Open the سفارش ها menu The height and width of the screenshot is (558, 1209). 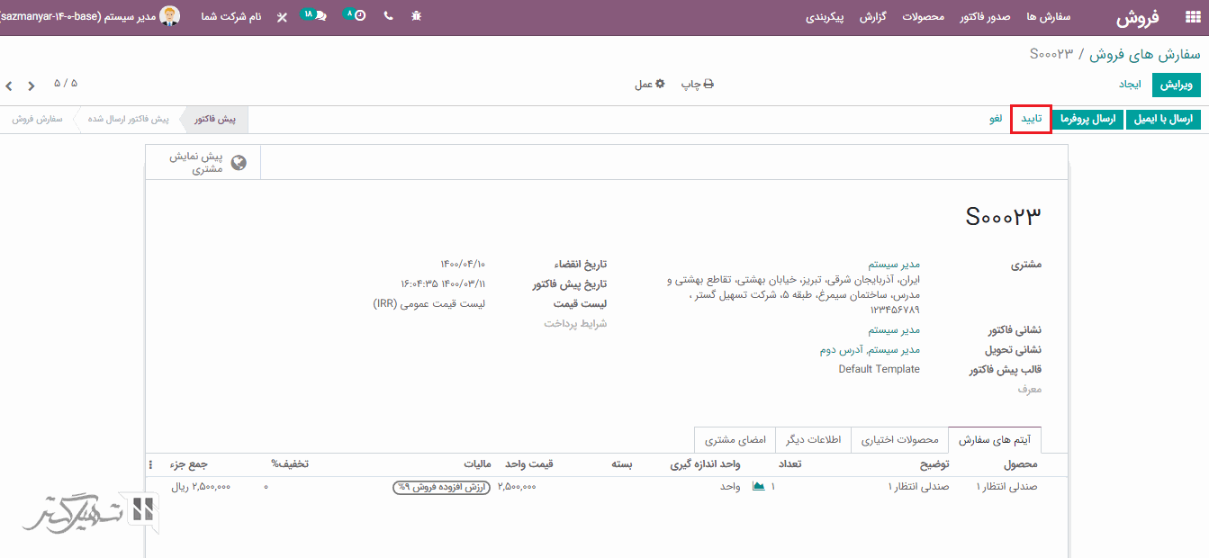pos(1048,17)
